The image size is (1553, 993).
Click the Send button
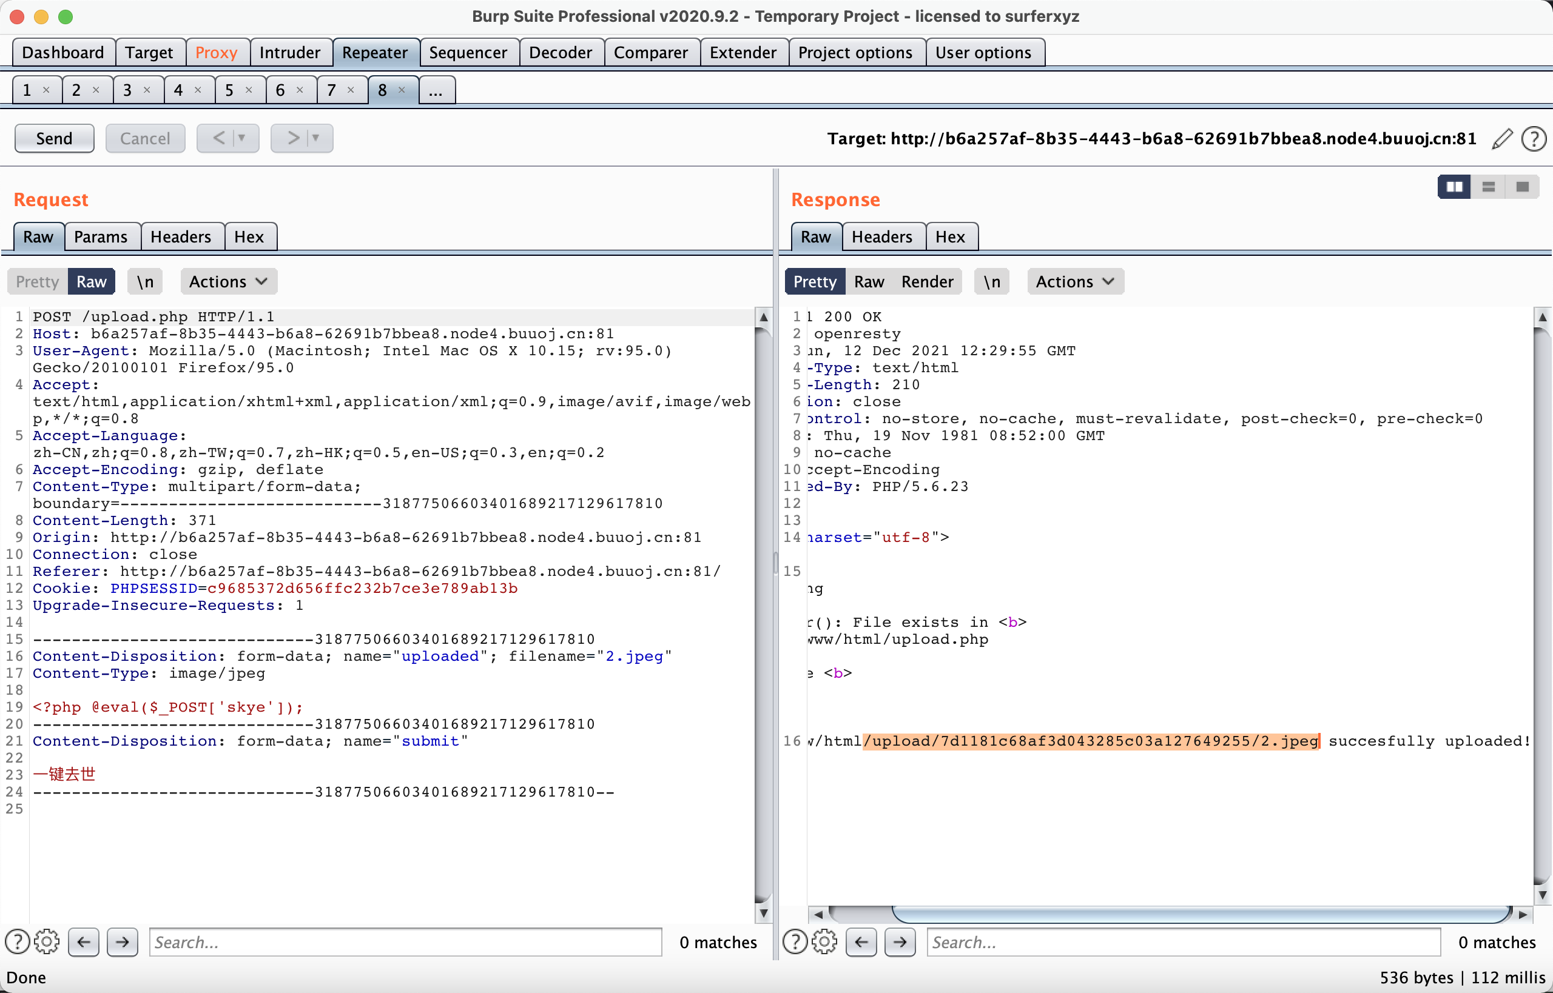tap(54, 139)
